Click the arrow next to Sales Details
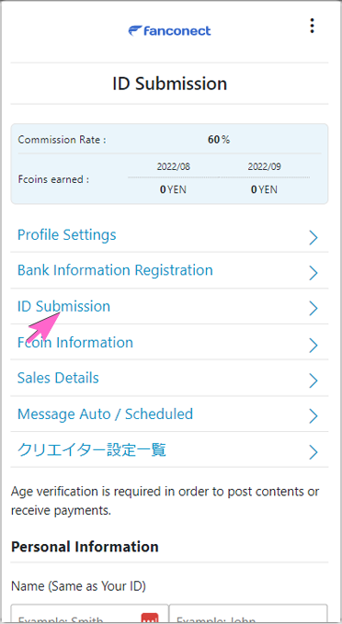 click(x=313, y=380)
